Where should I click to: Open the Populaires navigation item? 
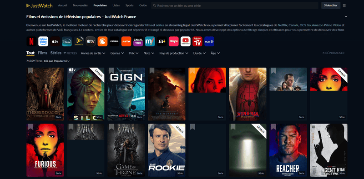pos(100,5)
